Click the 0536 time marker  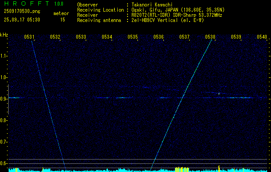click(x=159, y=37)
